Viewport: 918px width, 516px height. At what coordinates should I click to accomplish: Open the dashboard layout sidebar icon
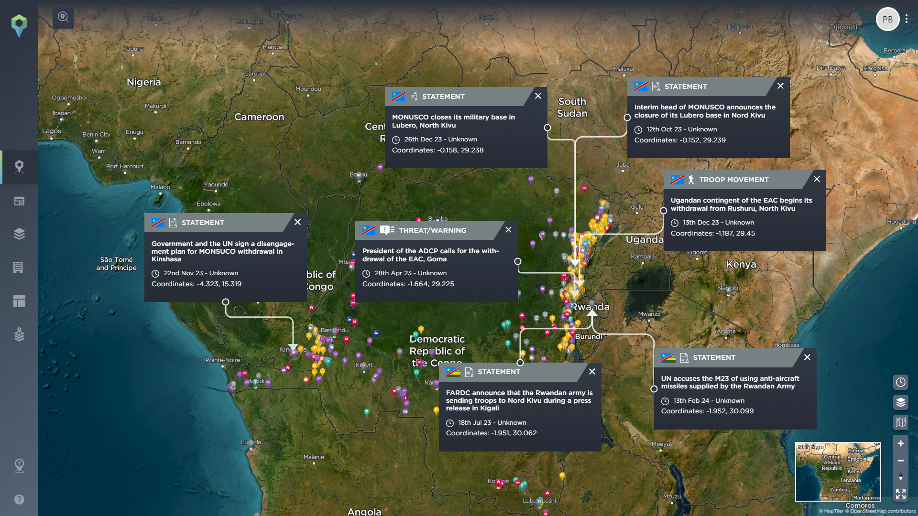tap(19, 301)
